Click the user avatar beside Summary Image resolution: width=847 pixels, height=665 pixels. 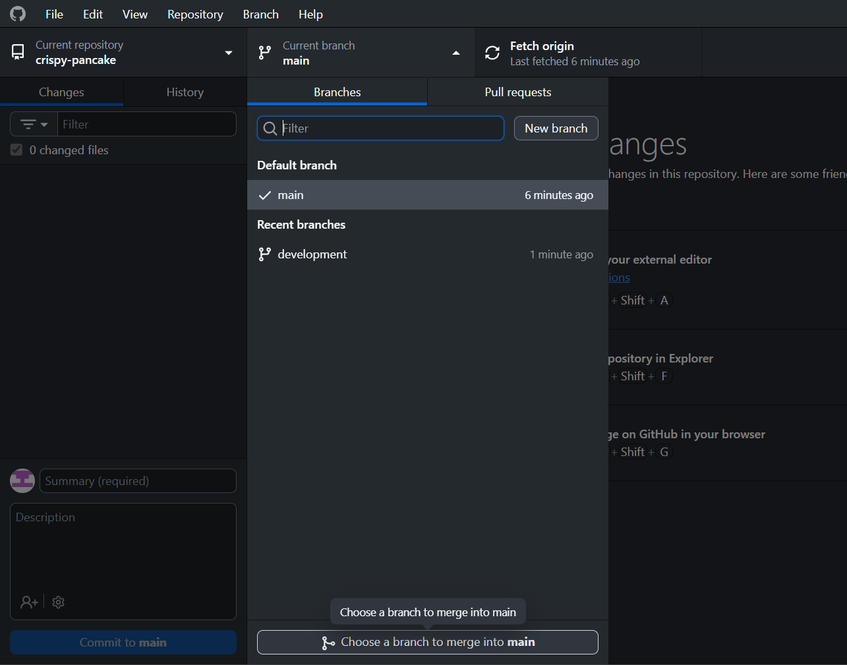pyautogui.click(x=22, y=481)
